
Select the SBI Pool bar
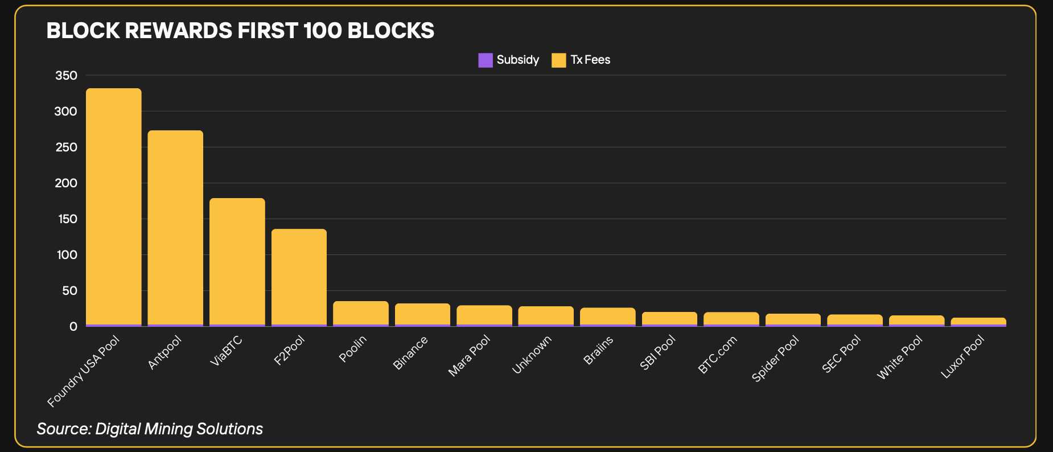coord(669,319)
